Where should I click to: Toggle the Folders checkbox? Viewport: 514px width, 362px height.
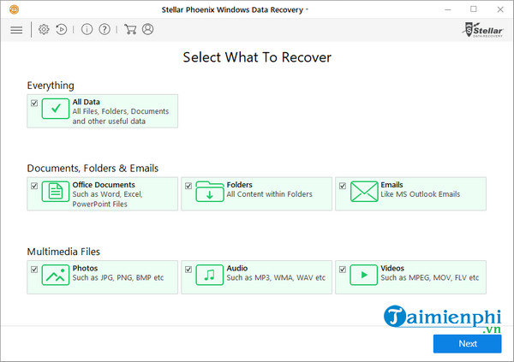[188, 186]
